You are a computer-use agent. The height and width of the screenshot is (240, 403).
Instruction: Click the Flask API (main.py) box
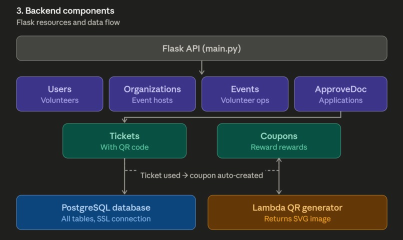coord(201,48)
